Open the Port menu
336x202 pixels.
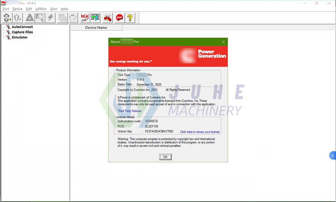(5, 9)
